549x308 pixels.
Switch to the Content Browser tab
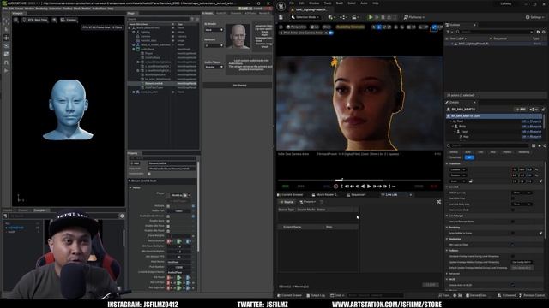coord(290,194)
